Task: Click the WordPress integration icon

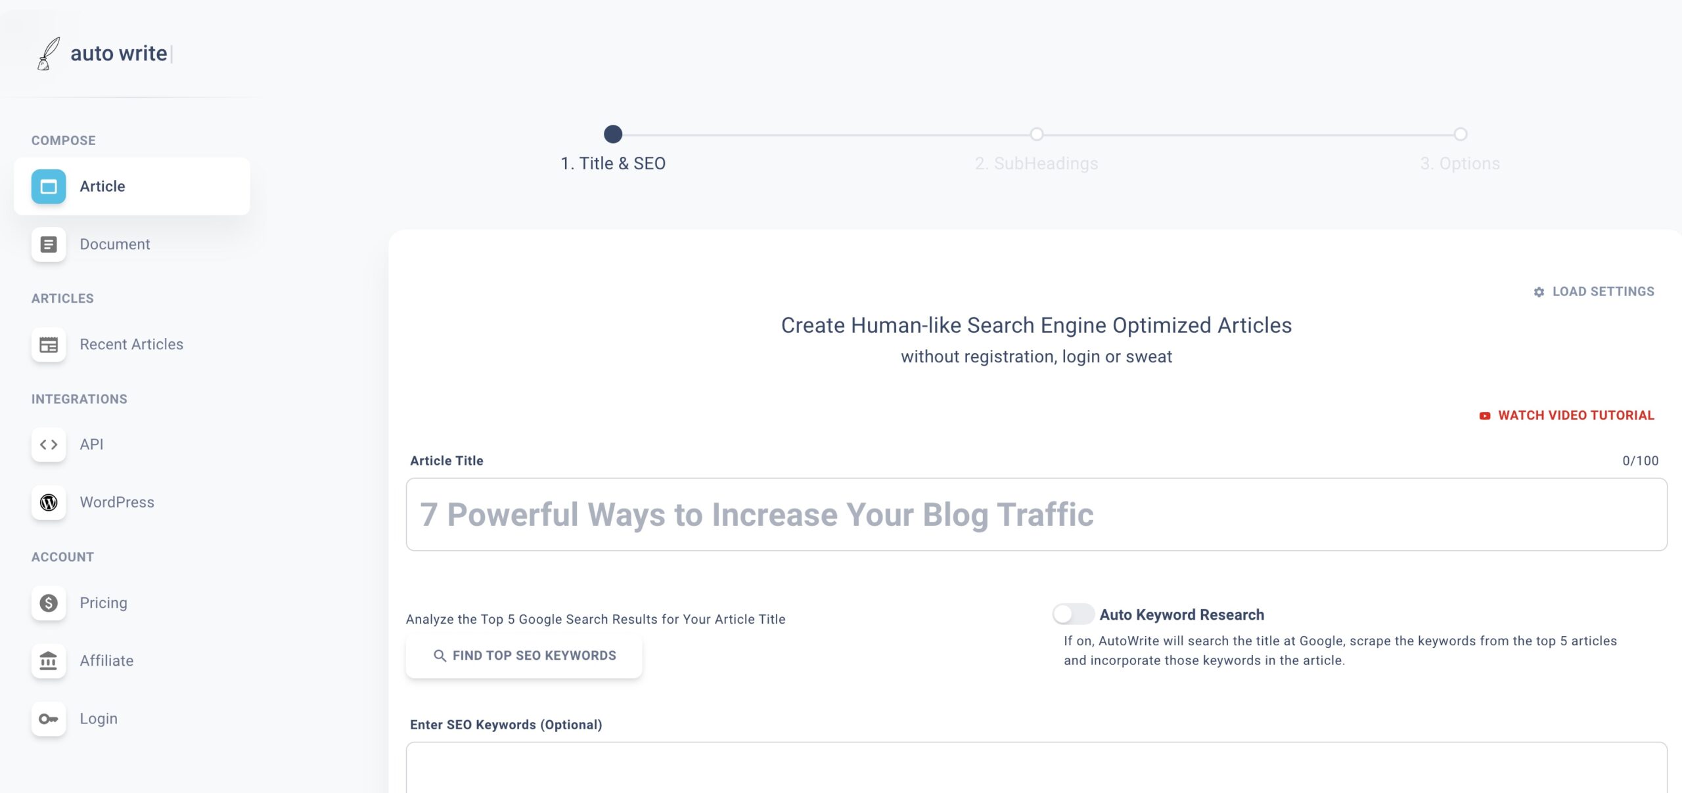Action: point(48,502)
